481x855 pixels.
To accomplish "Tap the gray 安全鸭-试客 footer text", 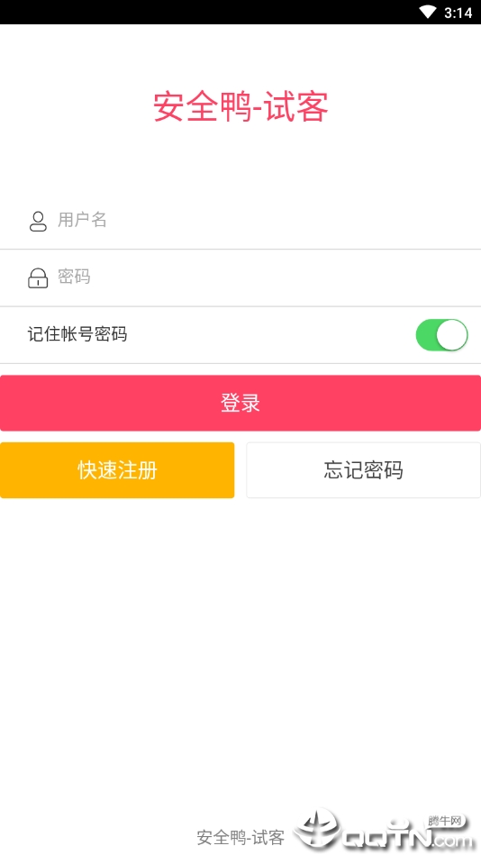I will pyautogui.click(x=240, y=837).
